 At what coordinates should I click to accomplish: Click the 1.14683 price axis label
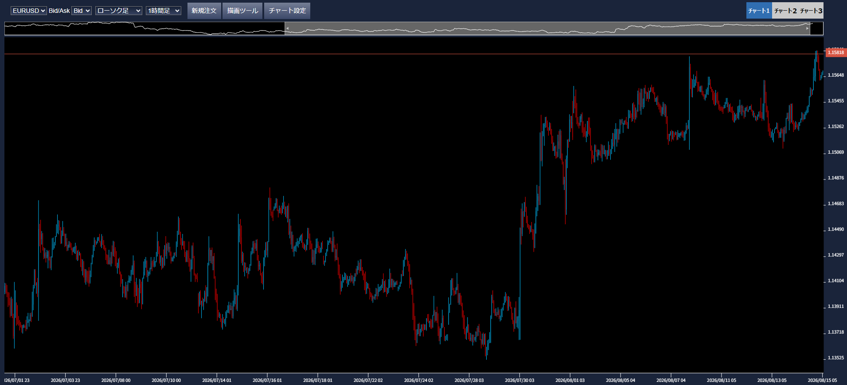click(836, 204)
